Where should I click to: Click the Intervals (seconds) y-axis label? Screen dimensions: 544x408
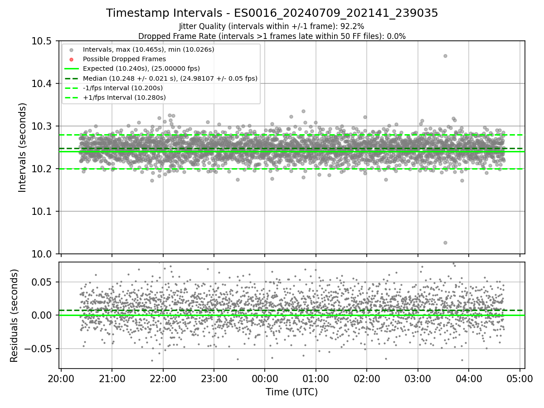coord(23,147)
